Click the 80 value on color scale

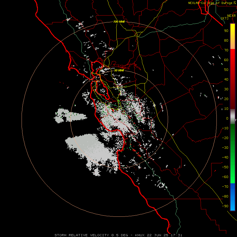pos(226,41)
